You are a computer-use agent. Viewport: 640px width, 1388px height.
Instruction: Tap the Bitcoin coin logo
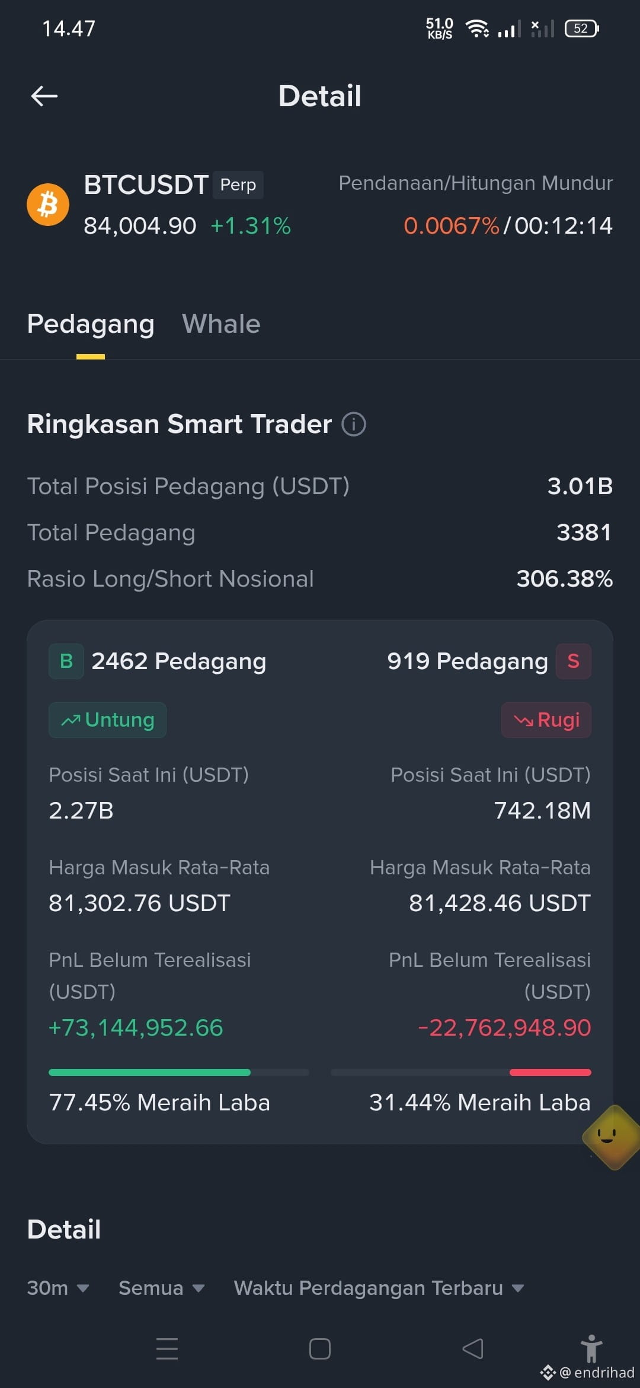(48, 205)
